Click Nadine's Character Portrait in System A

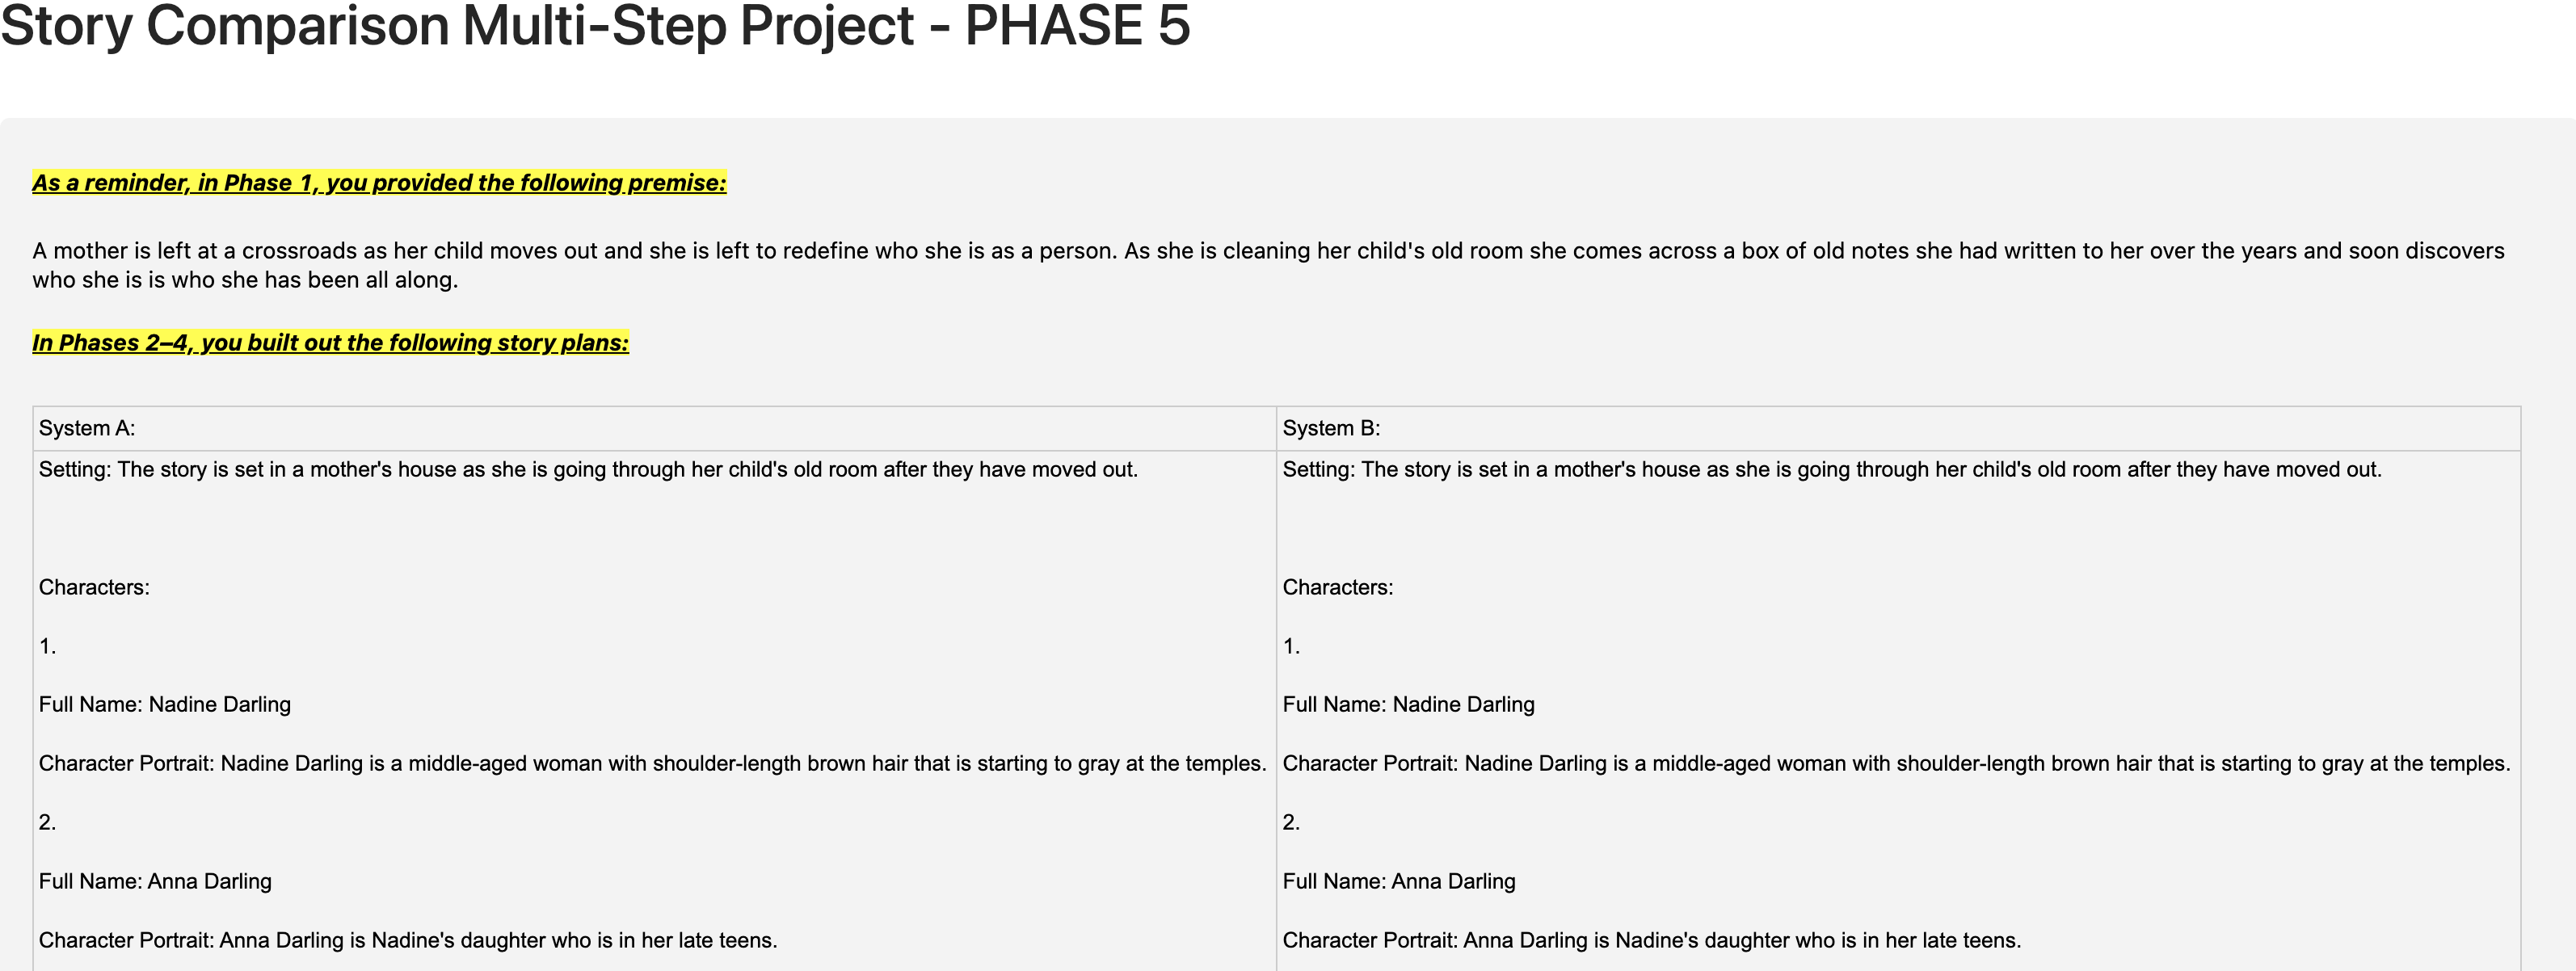pyautogui.click(x=653, y=764)
